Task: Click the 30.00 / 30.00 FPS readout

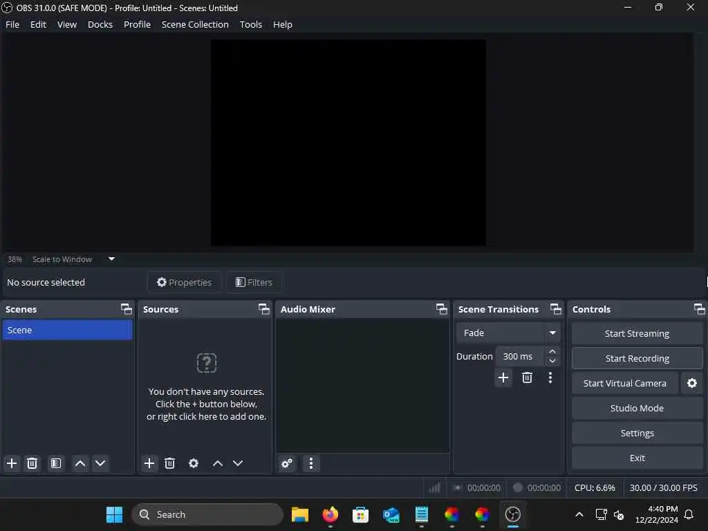Action: [x=663, y=488]
